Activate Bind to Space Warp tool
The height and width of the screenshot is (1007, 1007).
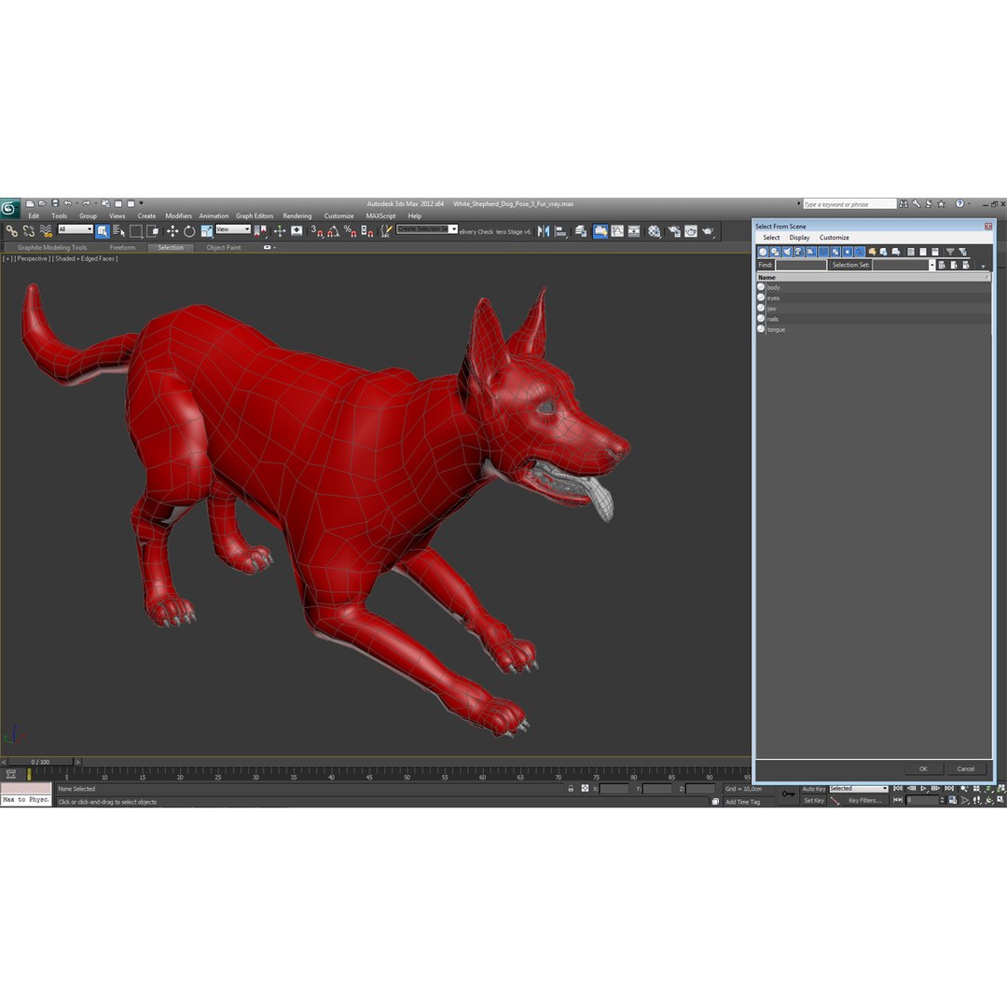(47, 231)
